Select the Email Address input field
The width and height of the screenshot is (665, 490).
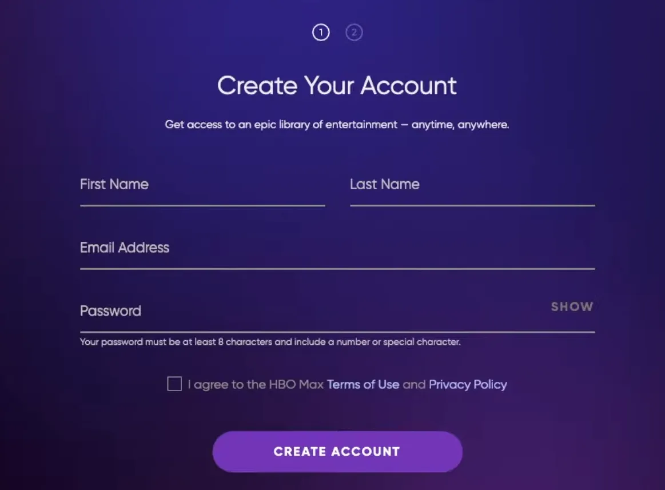[337, 254]
